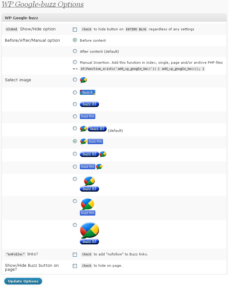Click the 'WP Google-buzz Options' page title

(43, 5)
